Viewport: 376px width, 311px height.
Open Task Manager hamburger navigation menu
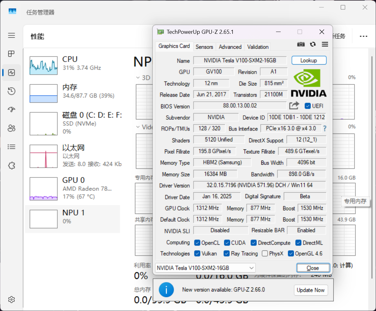[11, 35]
